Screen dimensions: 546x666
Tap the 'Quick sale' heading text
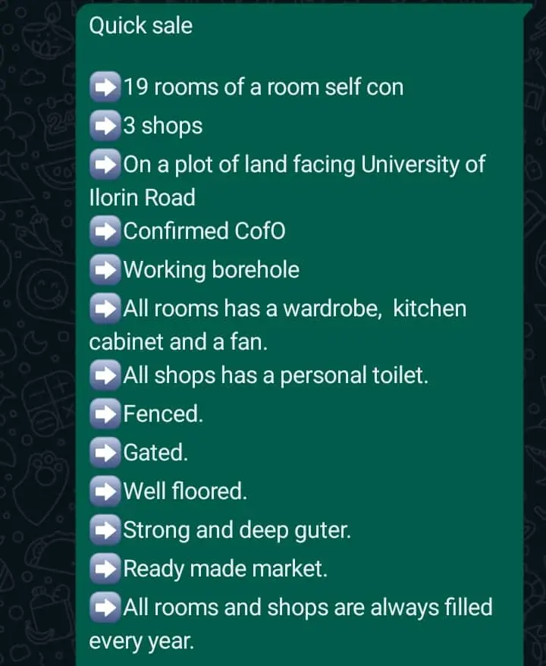coord(141,26)
